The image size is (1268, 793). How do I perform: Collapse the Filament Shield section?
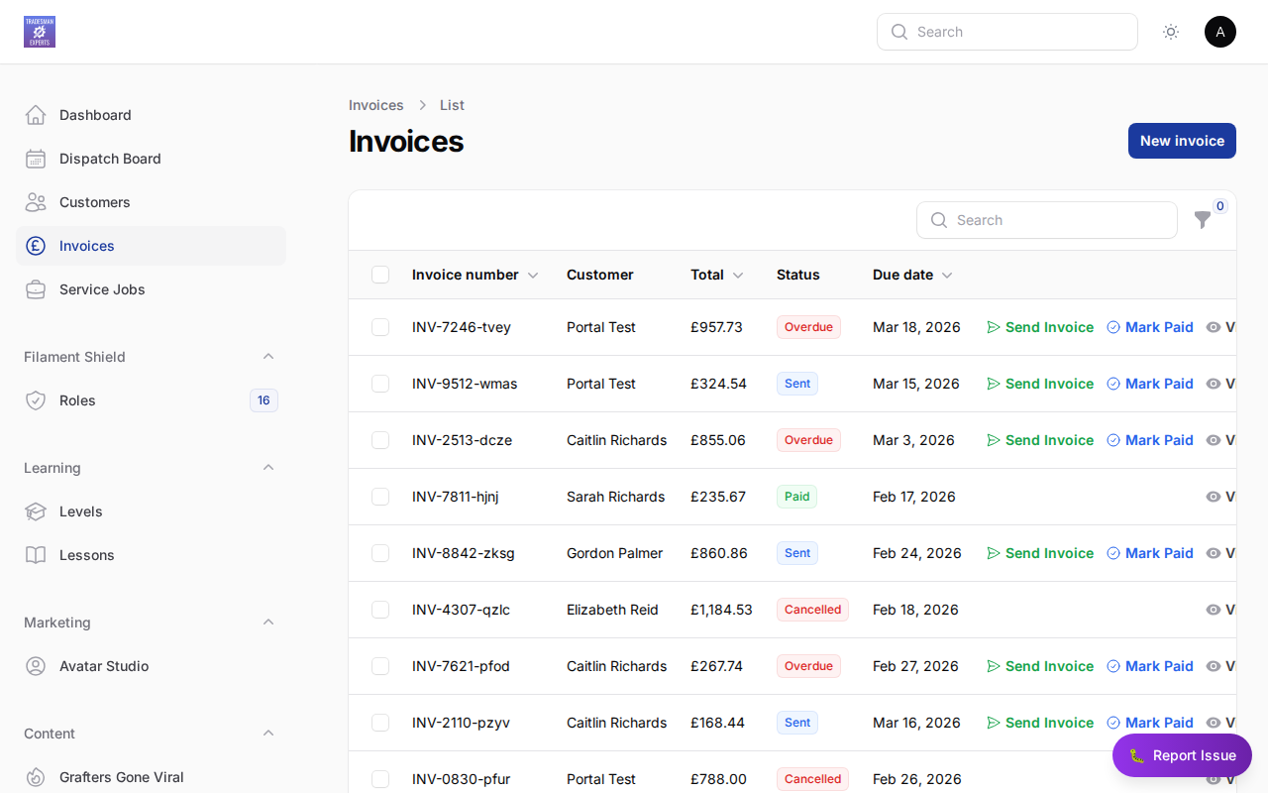click(268, 357)
